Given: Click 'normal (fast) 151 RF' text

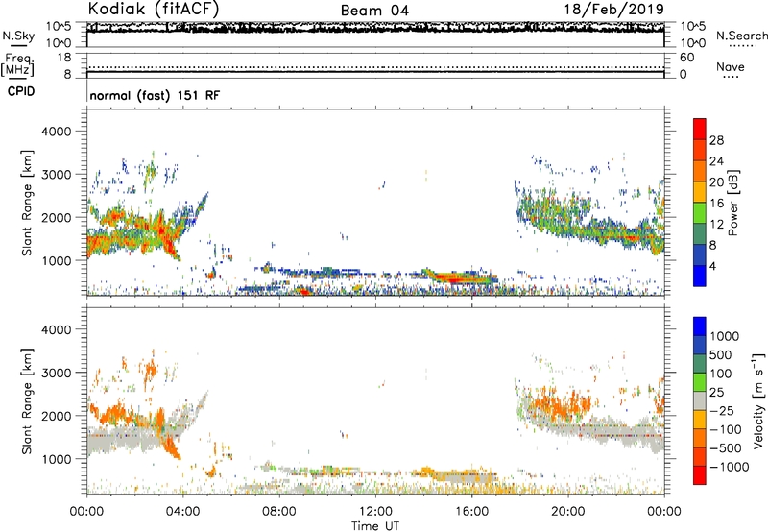Looking at the screenshot, I should 155,95.
